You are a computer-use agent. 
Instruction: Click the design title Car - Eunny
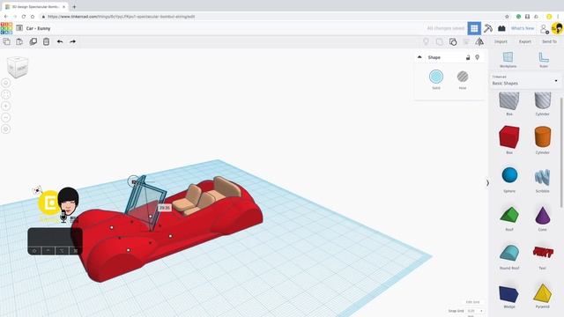(39, 28)
